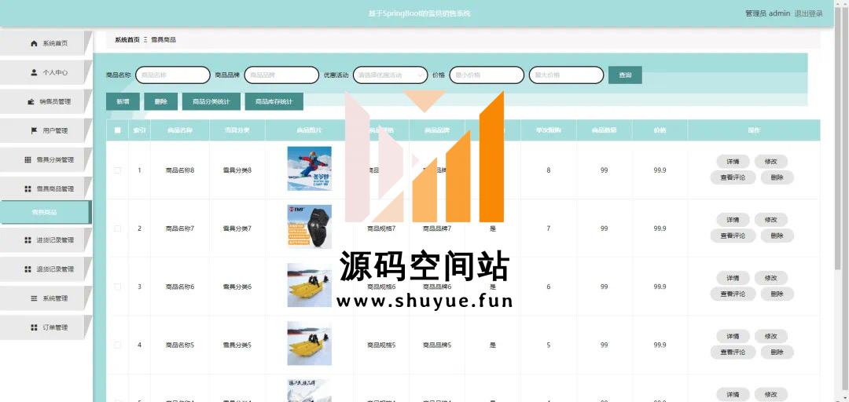The image size is (849, 402).
Task: Click the 商品规格5 cell
Action: 381,345
